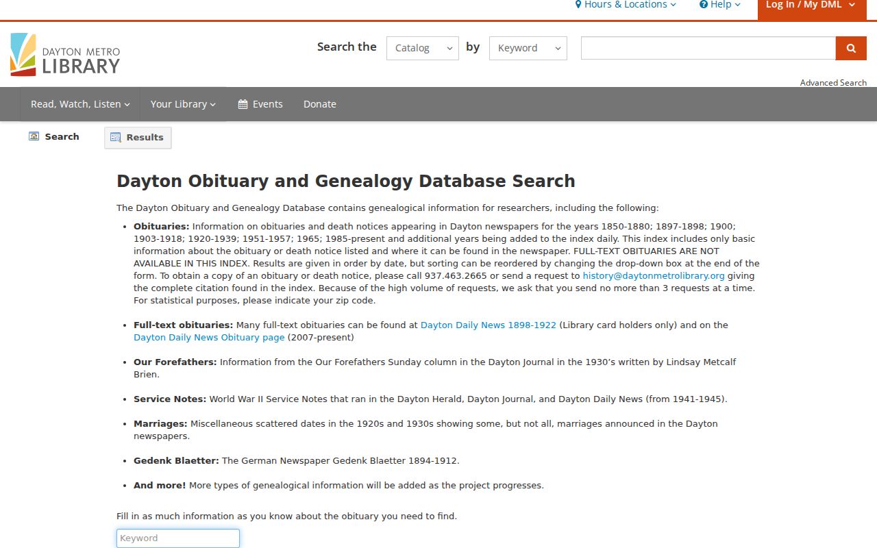
Task: Focus the obituary Keyword input field
Action: 178,538
